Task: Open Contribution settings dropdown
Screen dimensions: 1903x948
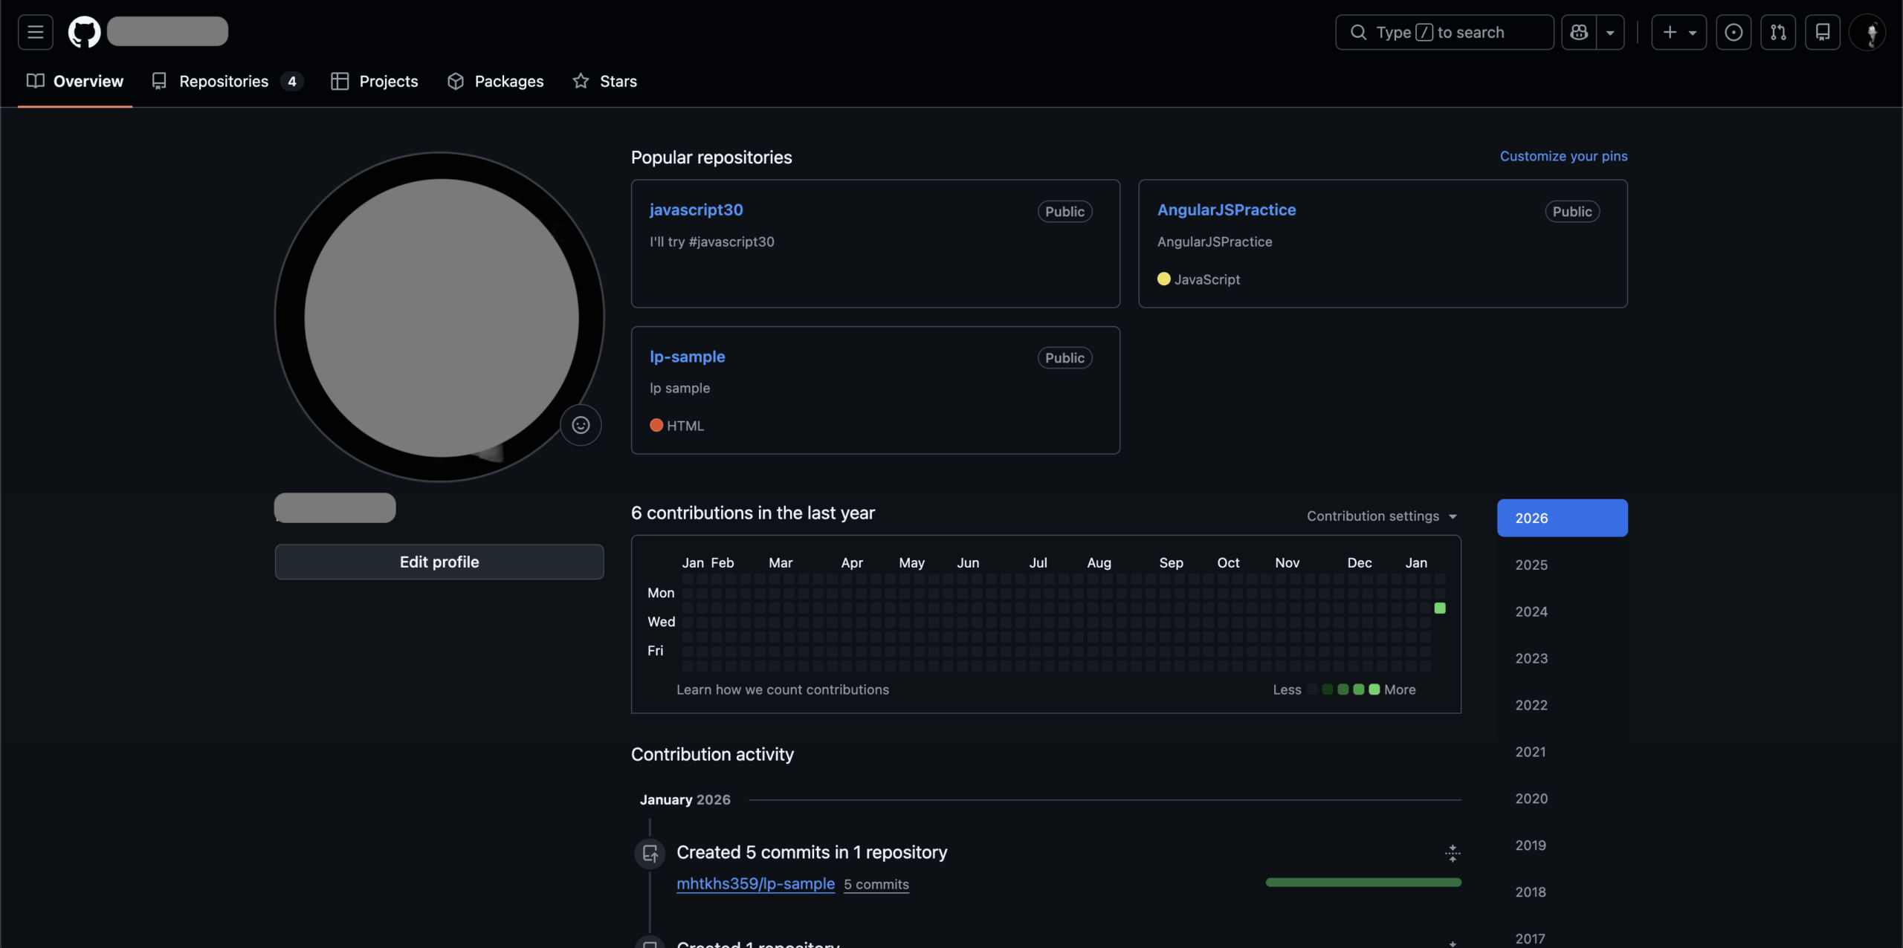Action: click(1381, 516)
